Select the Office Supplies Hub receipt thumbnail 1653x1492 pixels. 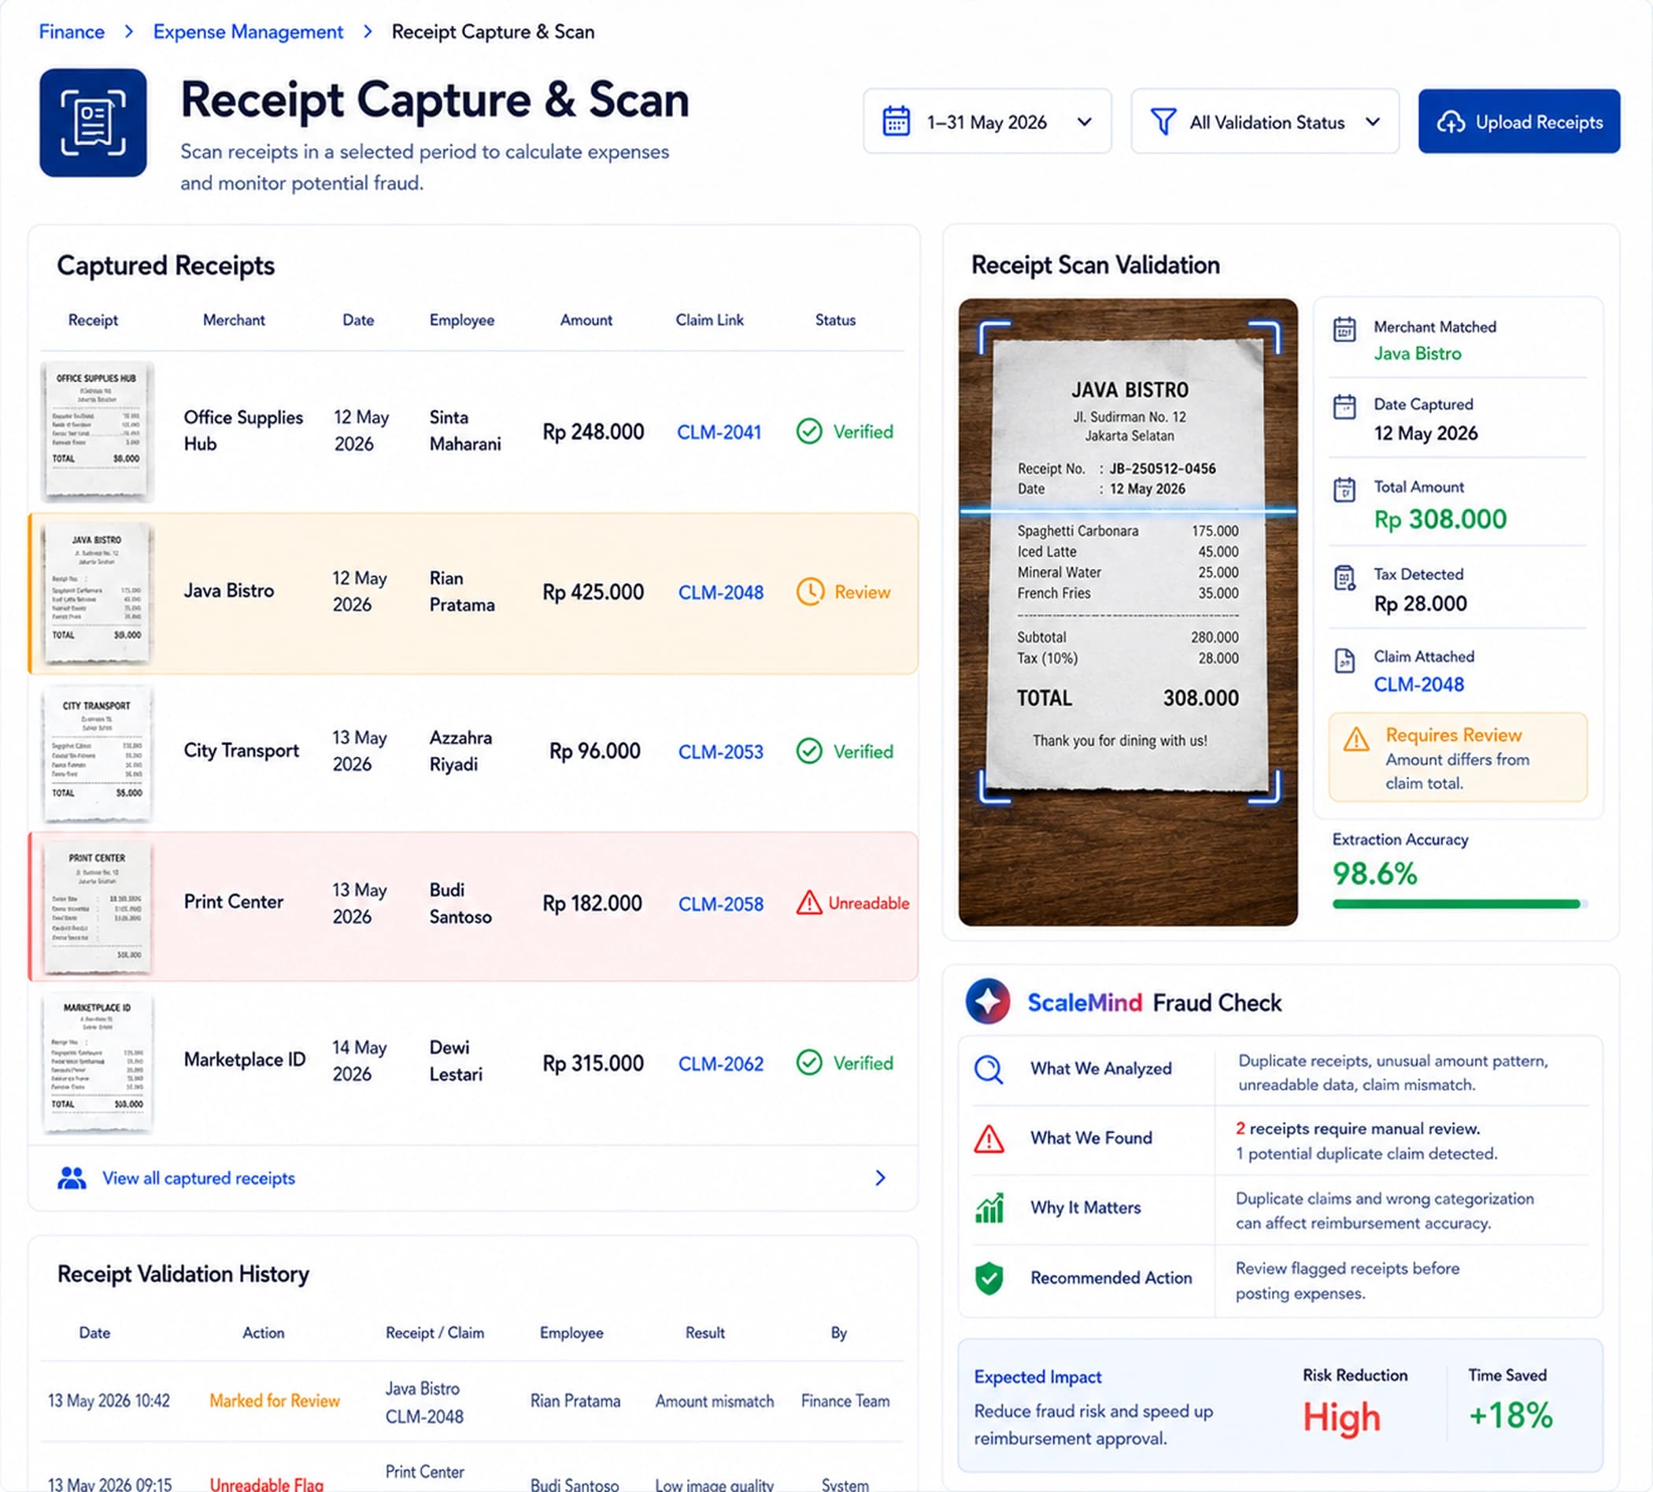click(98, 432)
